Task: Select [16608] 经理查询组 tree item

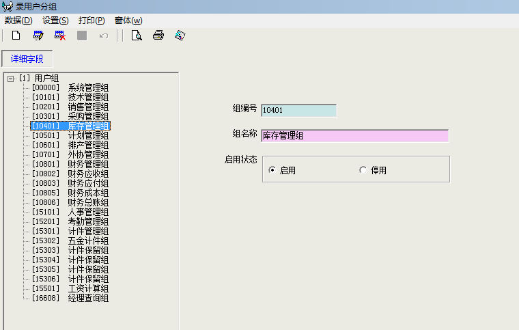Action: pos(70,298)
